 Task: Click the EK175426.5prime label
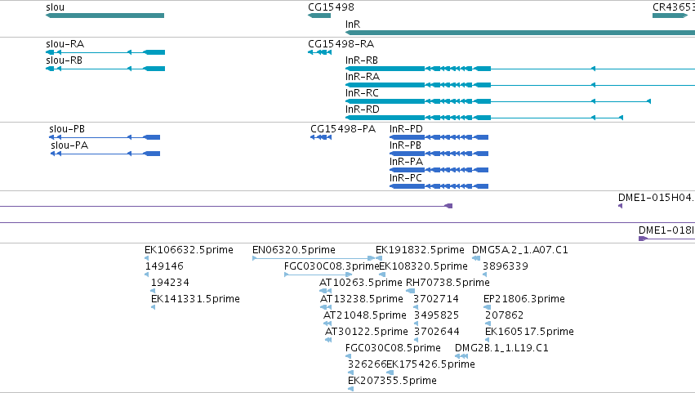pos(431,364)
